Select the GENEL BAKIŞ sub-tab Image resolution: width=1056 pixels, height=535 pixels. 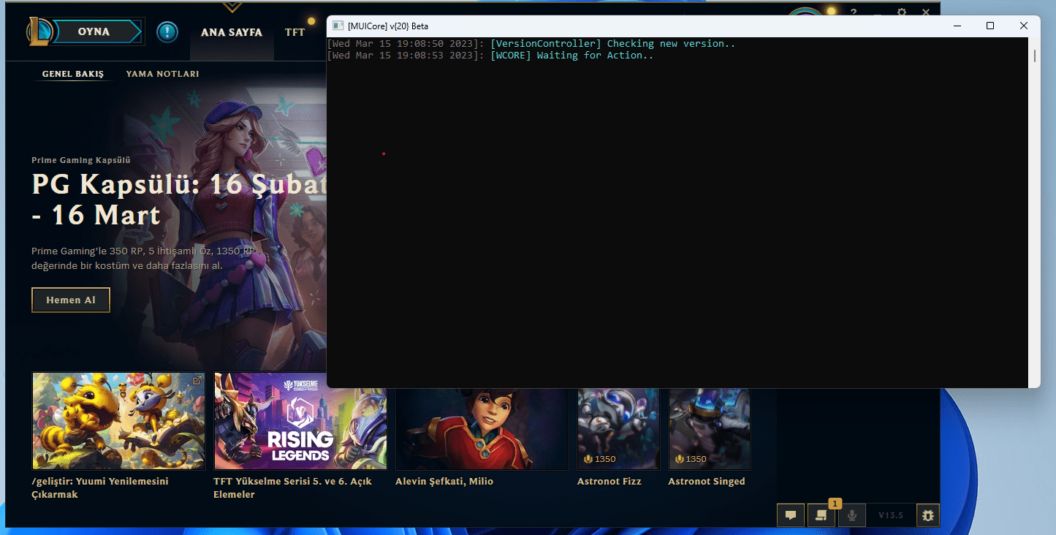click(73, 74)
